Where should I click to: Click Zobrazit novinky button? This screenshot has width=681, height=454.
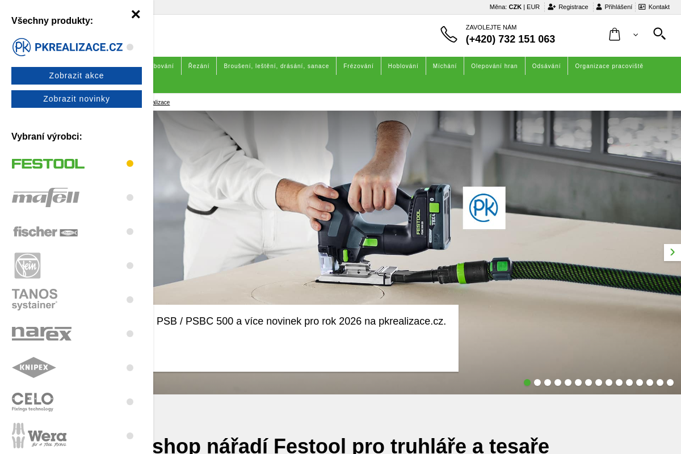point(77,99)
